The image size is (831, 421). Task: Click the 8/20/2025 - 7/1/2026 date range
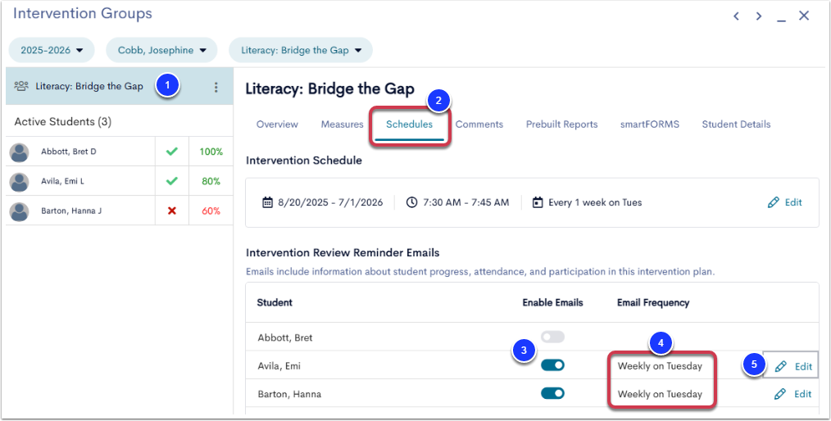tap(330, 202)
